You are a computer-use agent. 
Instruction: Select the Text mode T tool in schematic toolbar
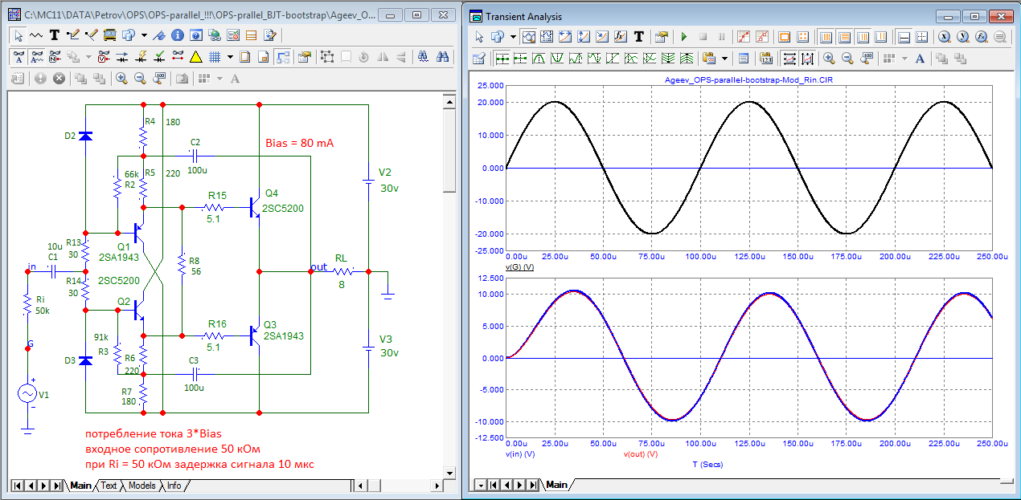click(x=55, y=35)
